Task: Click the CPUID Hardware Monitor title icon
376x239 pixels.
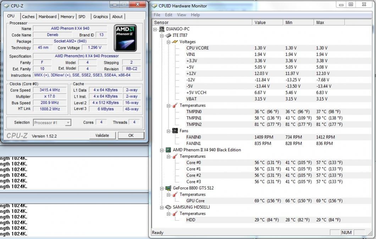Action: 154,6
